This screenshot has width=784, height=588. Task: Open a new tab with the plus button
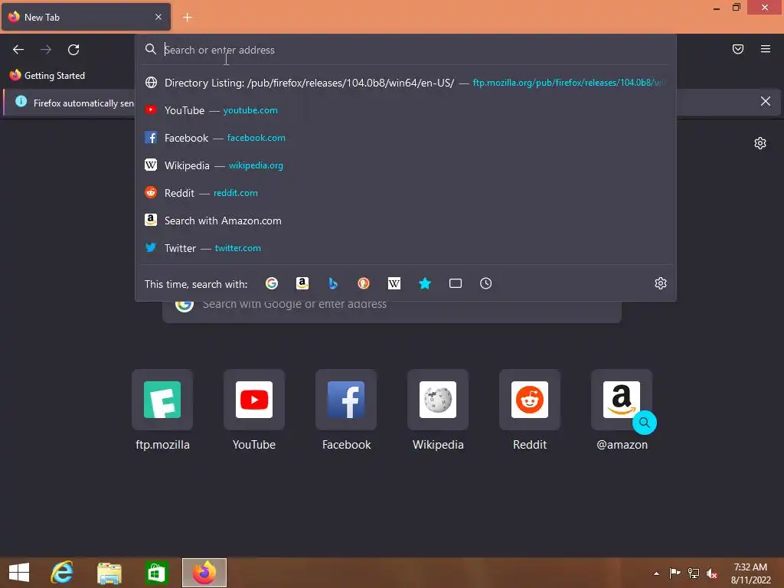[187, 18]
